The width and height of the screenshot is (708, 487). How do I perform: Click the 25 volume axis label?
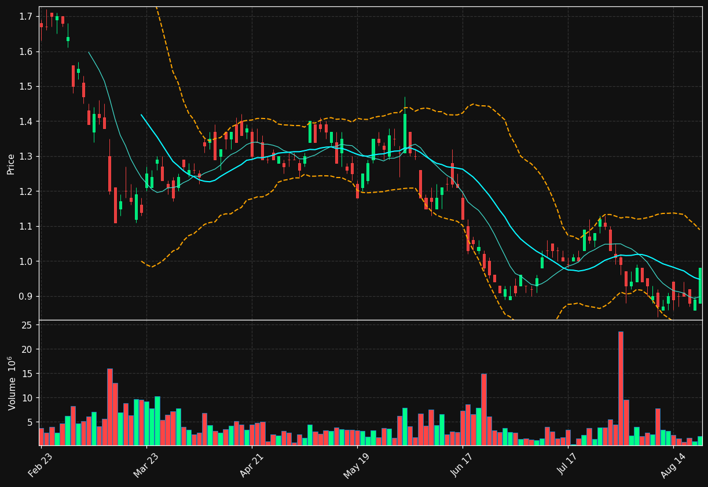pos(27,326)
